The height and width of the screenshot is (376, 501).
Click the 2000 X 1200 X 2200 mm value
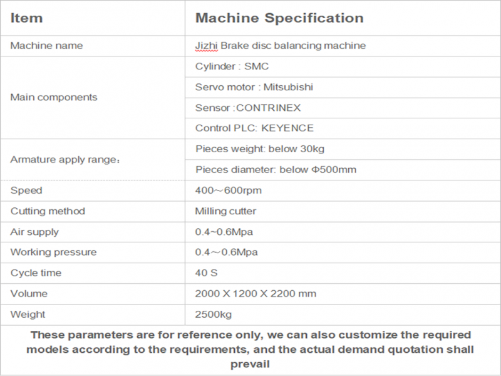click(256, 294)
